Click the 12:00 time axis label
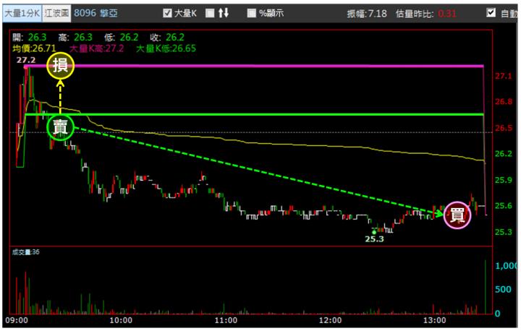This screenshot has width=521, height=331. (330, 320)
